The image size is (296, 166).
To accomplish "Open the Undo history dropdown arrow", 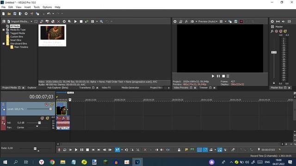I will (x=53, y=14).
